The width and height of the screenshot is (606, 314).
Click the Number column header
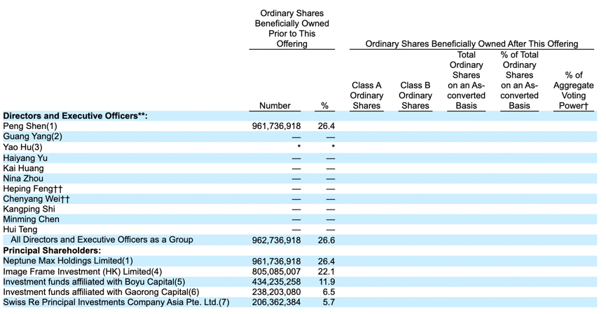pyautogui.click(x=275, y=106)
